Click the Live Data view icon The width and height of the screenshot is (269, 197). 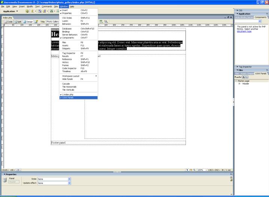click(36, 22)
